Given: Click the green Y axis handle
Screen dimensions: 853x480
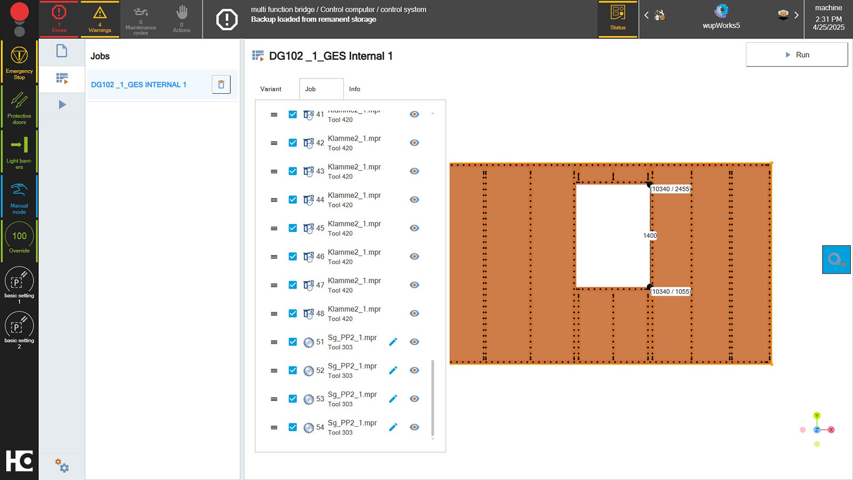Looking at the screenshot, I should click(x=817, y=415).
